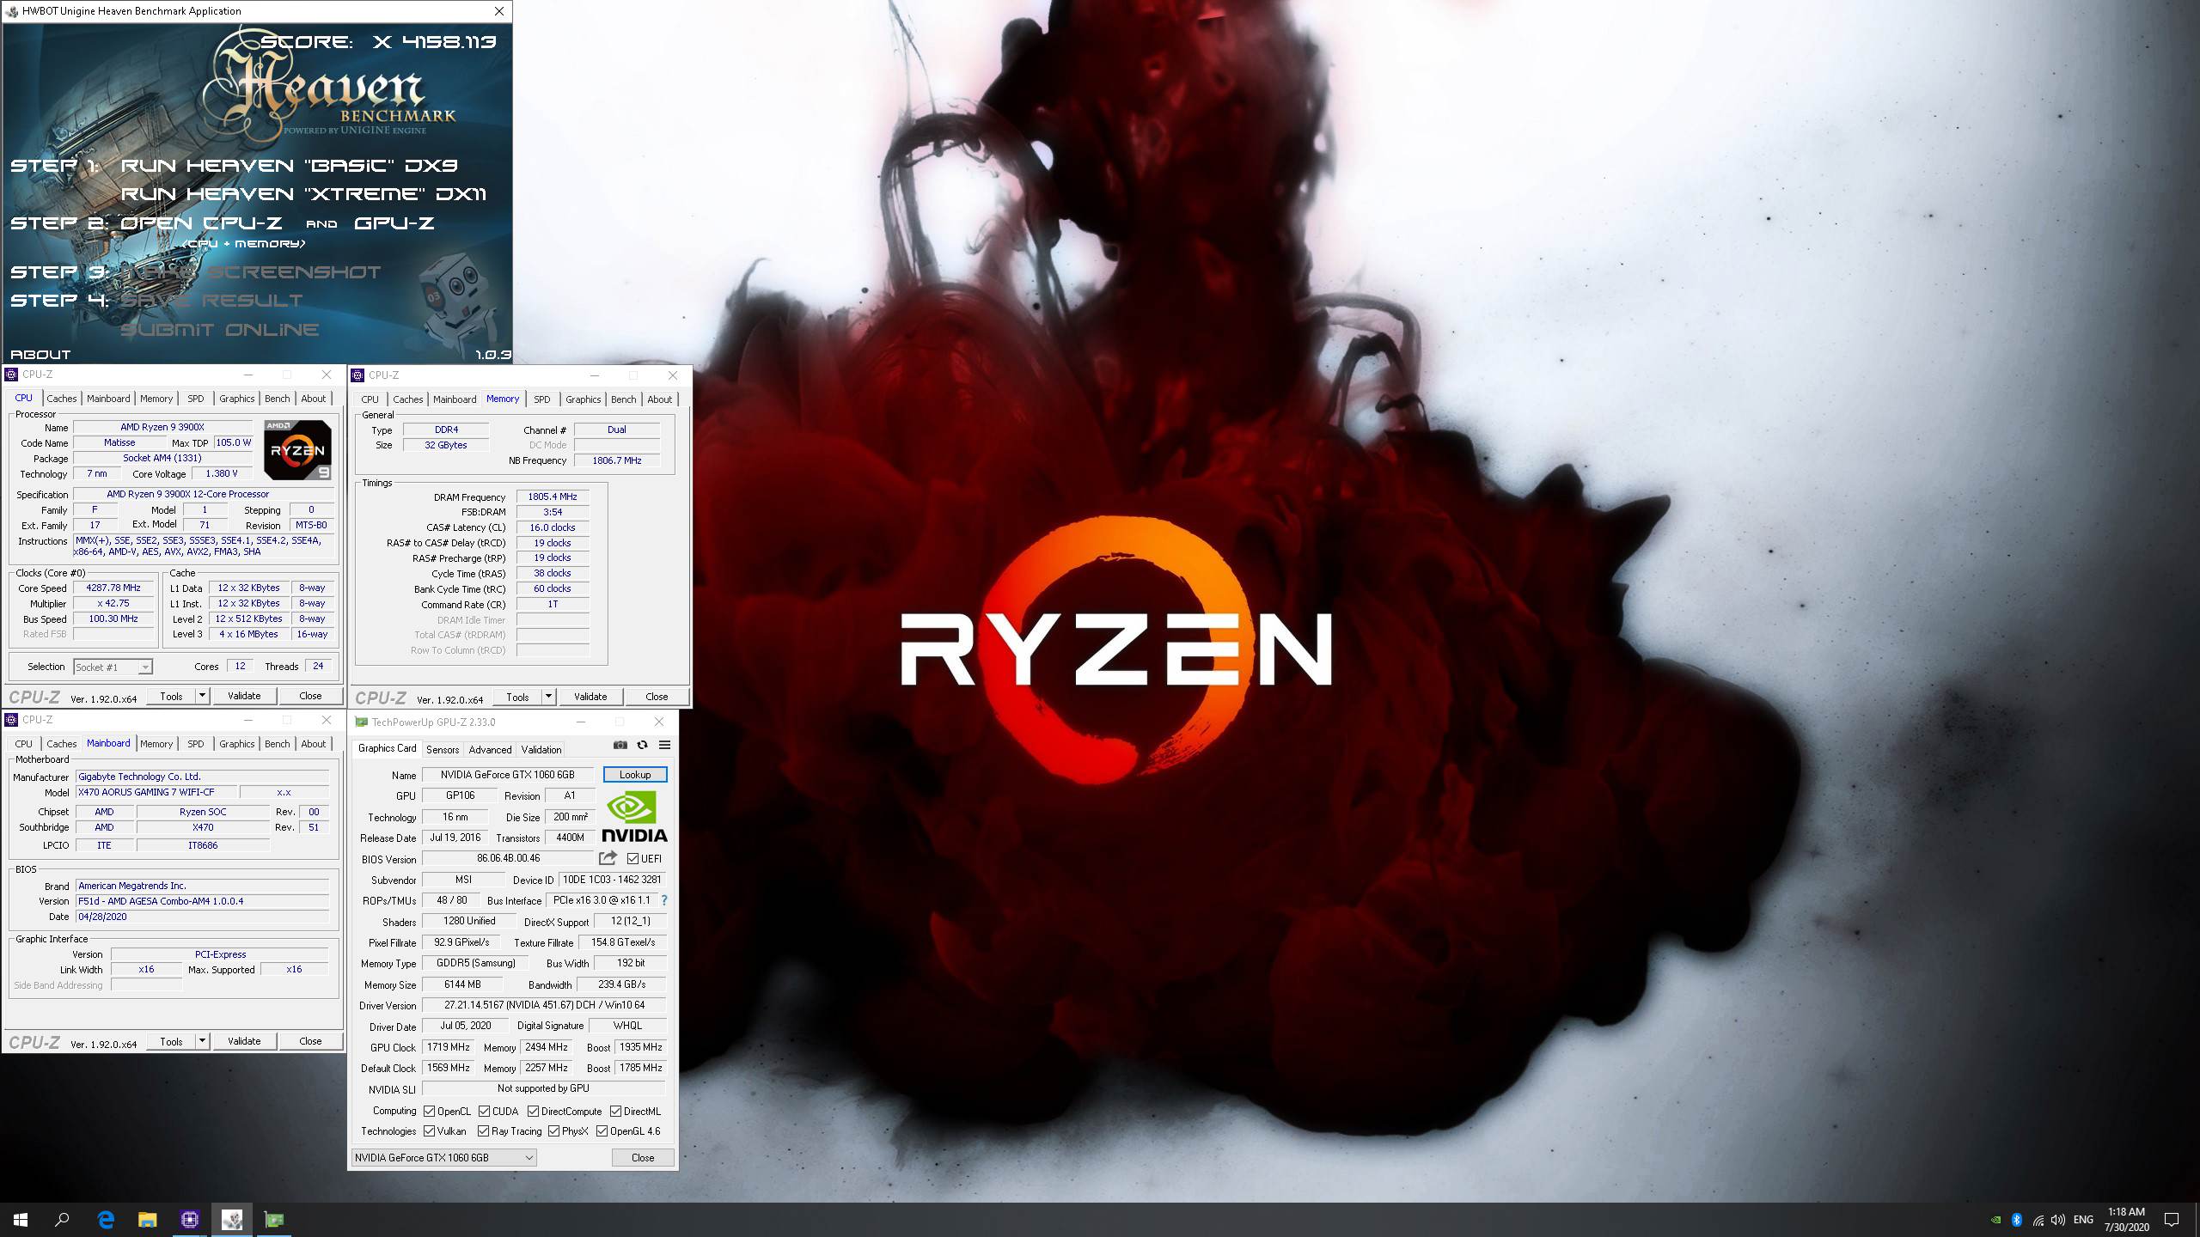The image size is (2200, 1237).
Task: Launch Microsoft Edge from taskbar
Action: coord(106,1219)
